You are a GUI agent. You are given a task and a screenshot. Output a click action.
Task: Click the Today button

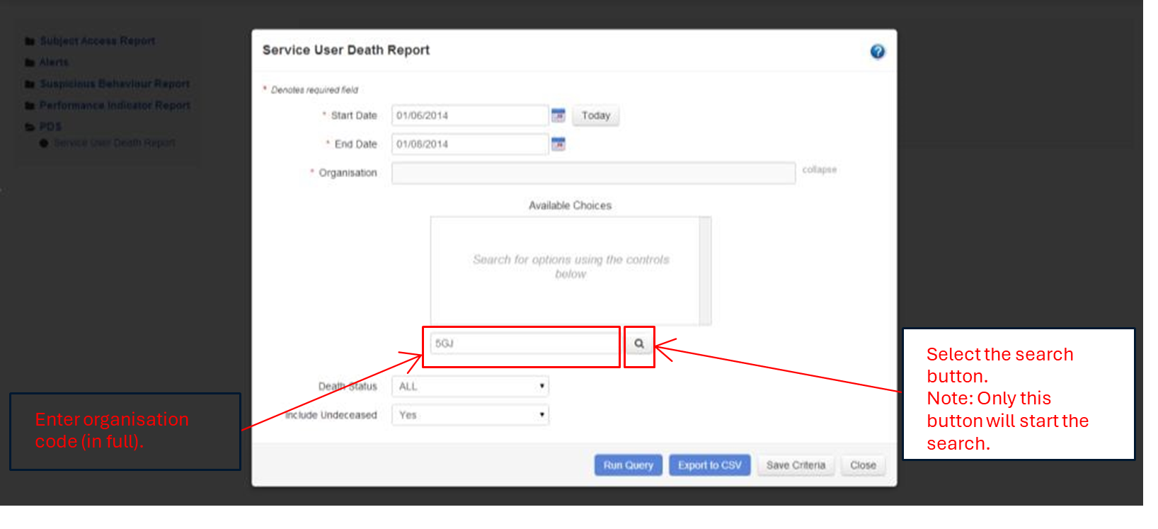[595, 115]
